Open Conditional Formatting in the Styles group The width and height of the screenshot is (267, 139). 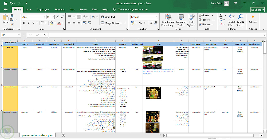point(168,20)
